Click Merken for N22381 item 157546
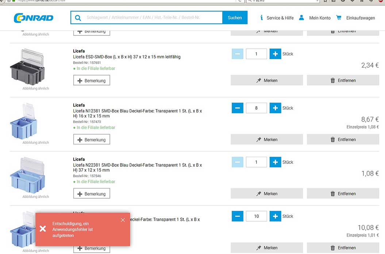Screen dimensions: 385x254 (267, 193)
